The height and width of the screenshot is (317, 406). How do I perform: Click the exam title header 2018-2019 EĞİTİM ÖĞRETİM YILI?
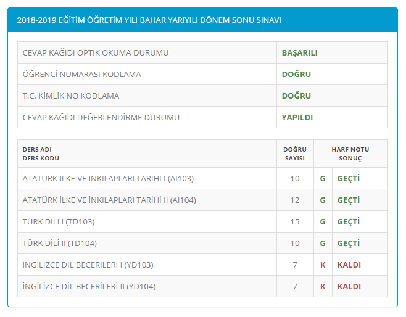point(149,20)
